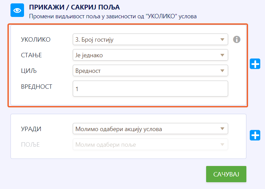Click the ЦИЉ row label

point(28,71)
